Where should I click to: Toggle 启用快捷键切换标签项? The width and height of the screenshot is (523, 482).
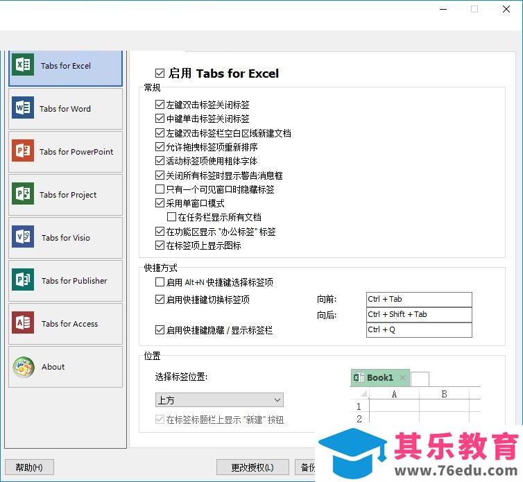coord(160,300)
